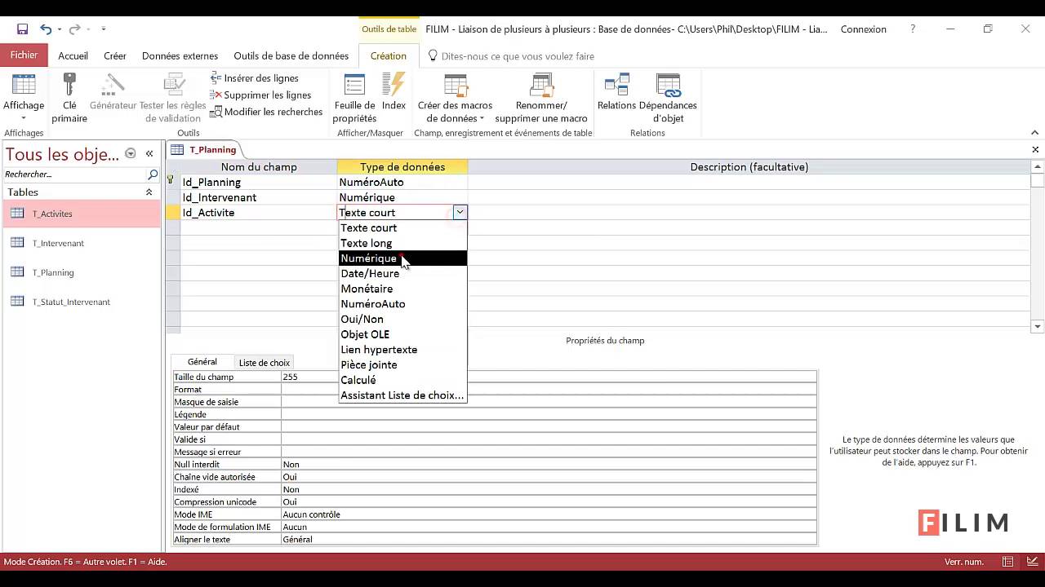Set the Clé primaire on the field
1045x587 pixels.
point(69,98)
